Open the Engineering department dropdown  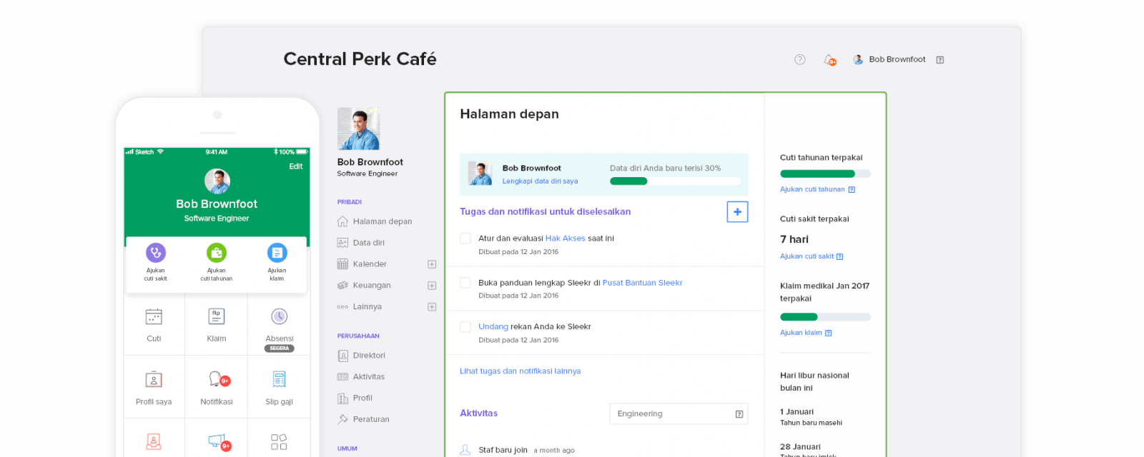point(679,414)
